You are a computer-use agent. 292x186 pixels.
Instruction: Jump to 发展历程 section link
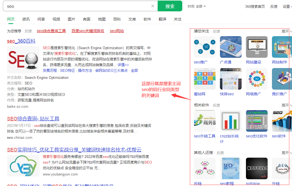50,70
